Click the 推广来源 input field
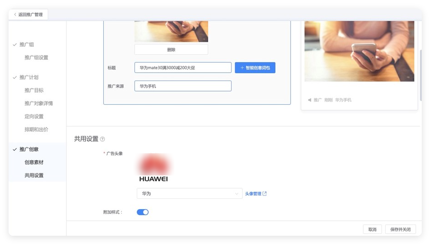This screenshot has height=244, width=430. click(x=183, y=86)
